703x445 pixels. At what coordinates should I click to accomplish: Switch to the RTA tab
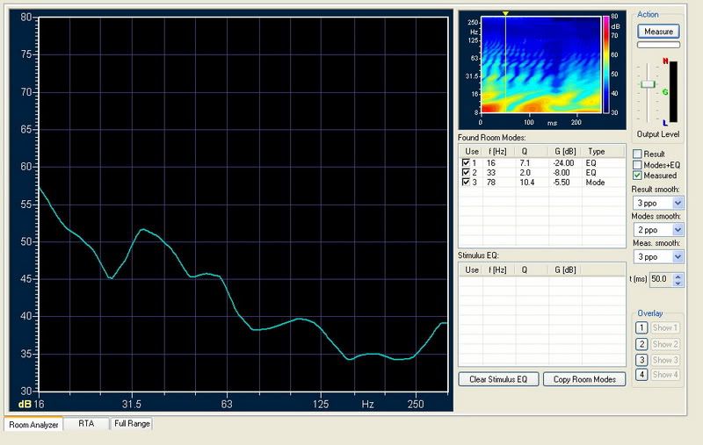click(86, 424)
